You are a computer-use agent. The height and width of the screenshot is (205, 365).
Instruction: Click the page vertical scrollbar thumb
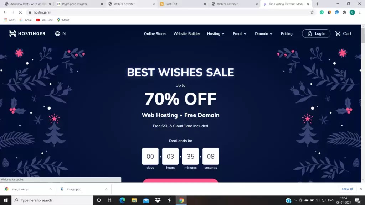(363, 35)
